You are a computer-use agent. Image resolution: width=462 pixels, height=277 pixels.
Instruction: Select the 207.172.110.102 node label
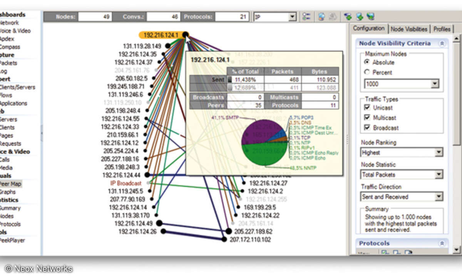pyautogui.click(x=250, y=239)
